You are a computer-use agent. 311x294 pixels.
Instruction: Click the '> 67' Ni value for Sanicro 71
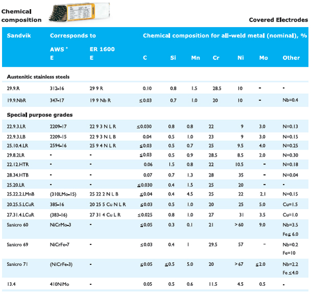[x=239, y=264]
